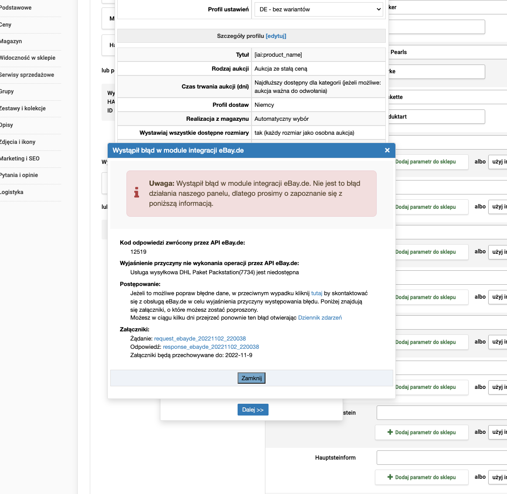The image size is (507, 494).
Task: Click the red warning info icon
Action: (136, 192)
